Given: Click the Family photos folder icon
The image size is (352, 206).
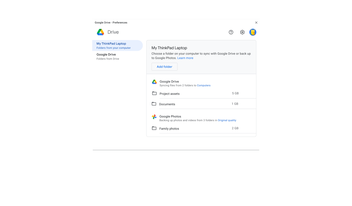Looking at the screenshot, I should [154, 128].
